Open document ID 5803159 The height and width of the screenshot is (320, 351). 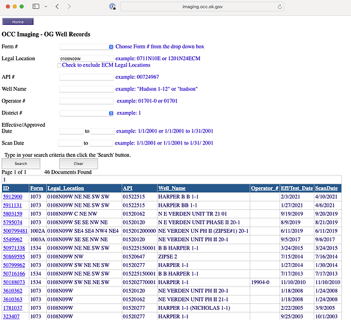13,214
